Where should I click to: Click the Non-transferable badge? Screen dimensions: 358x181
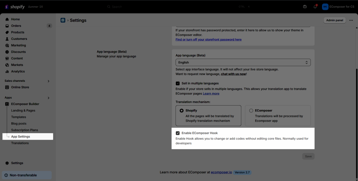[x=27, y=175]
